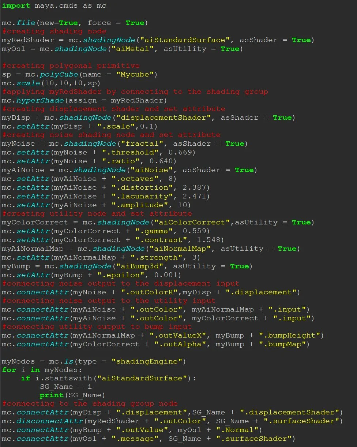The height and width of the screenshot is (447, 357).
Task: Click the ".displacementShader" connectAttr line
Action: [172, 413]
